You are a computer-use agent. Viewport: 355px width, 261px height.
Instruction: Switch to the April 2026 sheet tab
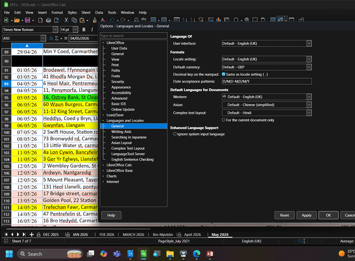[x=192, y=234]
